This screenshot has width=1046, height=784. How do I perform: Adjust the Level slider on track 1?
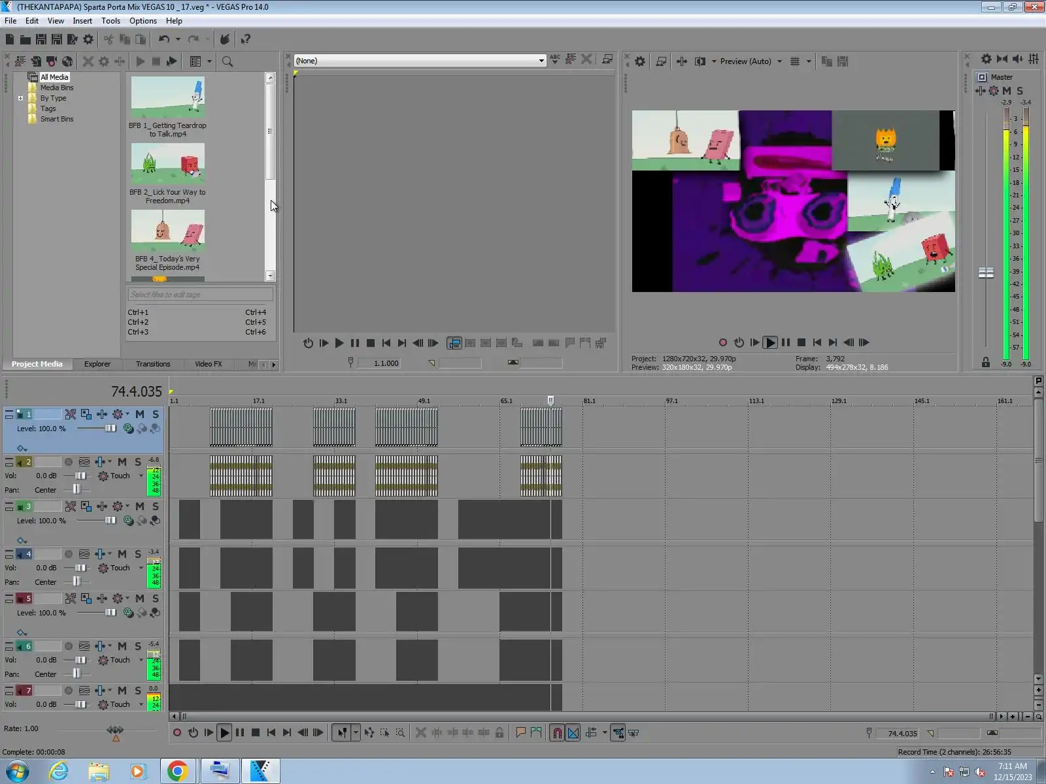point(110,429)
